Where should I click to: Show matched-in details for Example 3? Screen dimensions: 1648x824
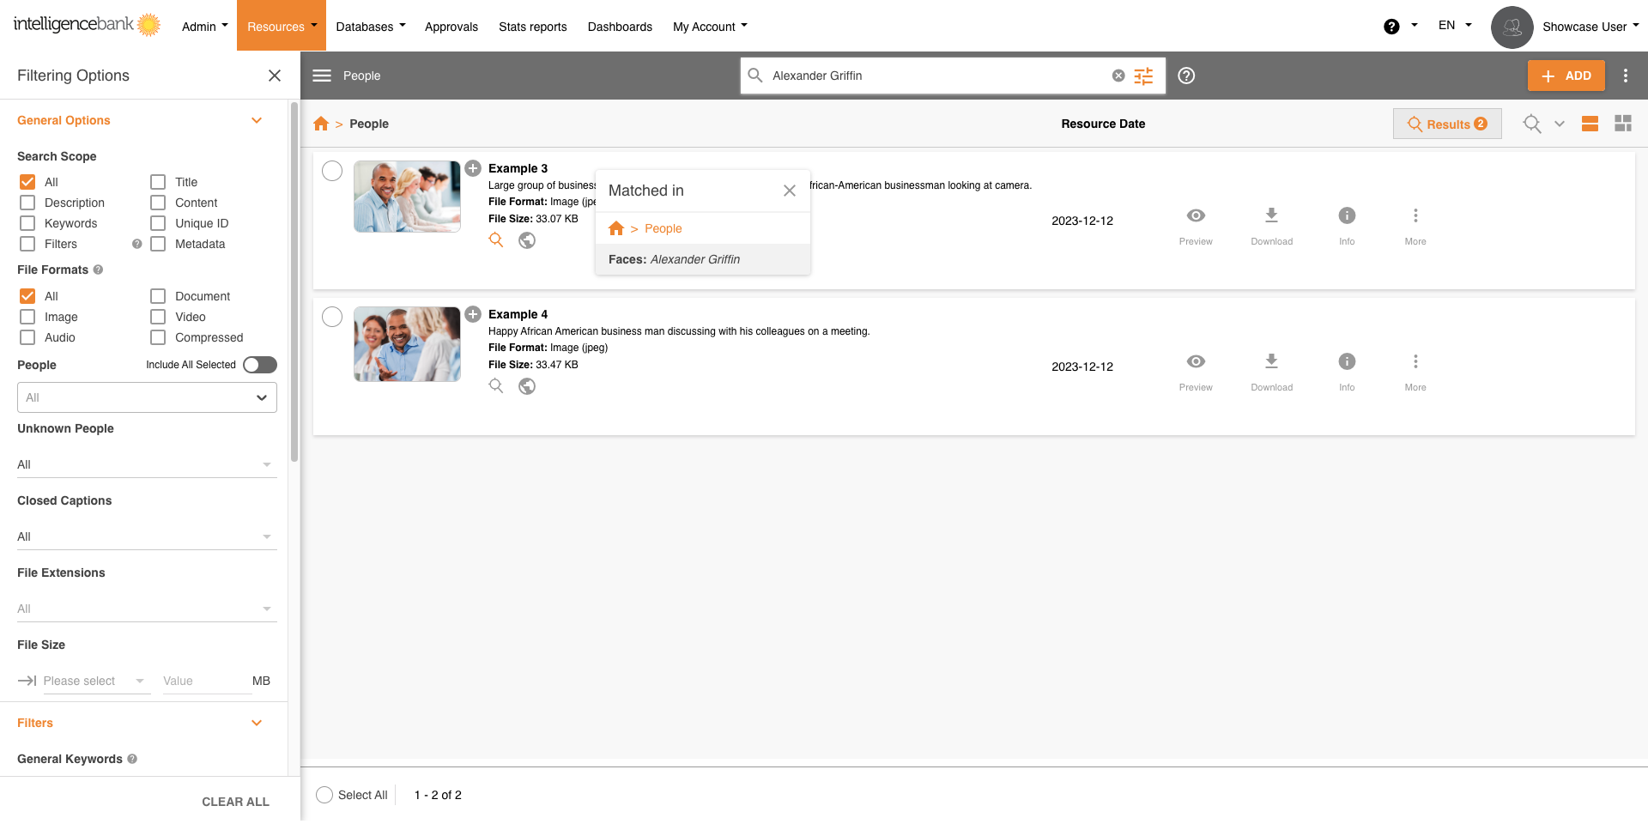point(496,240)
